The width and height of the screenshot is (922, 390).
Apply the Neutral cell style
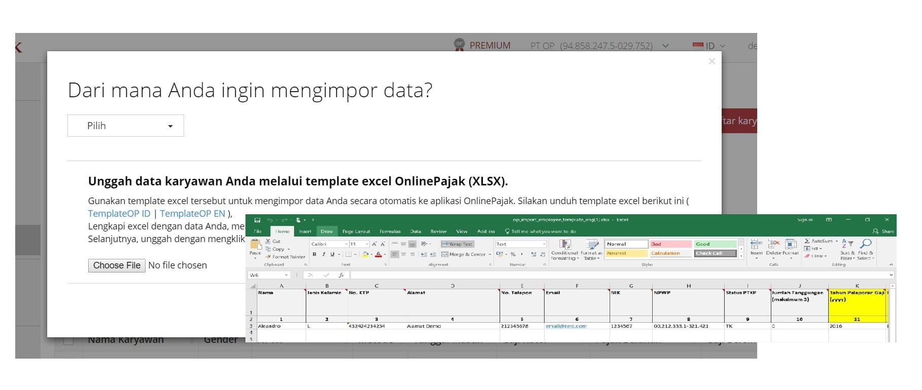point(626,253)
